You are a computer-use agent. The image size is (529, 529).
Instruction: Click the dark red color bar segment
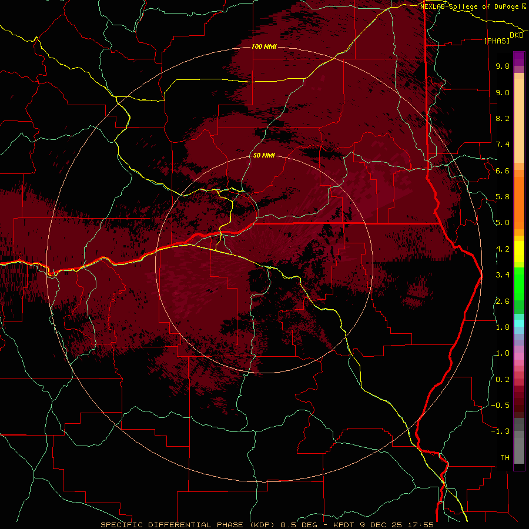(519, 401)
